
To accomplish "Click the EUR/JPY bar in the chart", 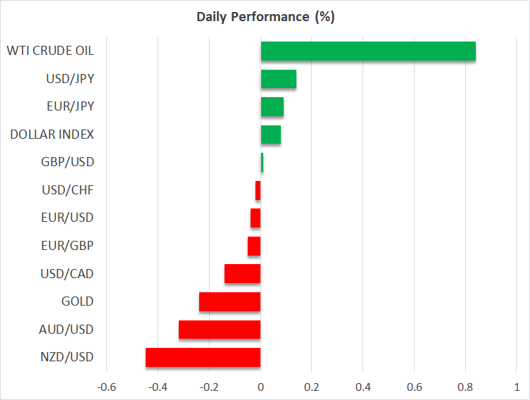I will click(x=272, y=107).
